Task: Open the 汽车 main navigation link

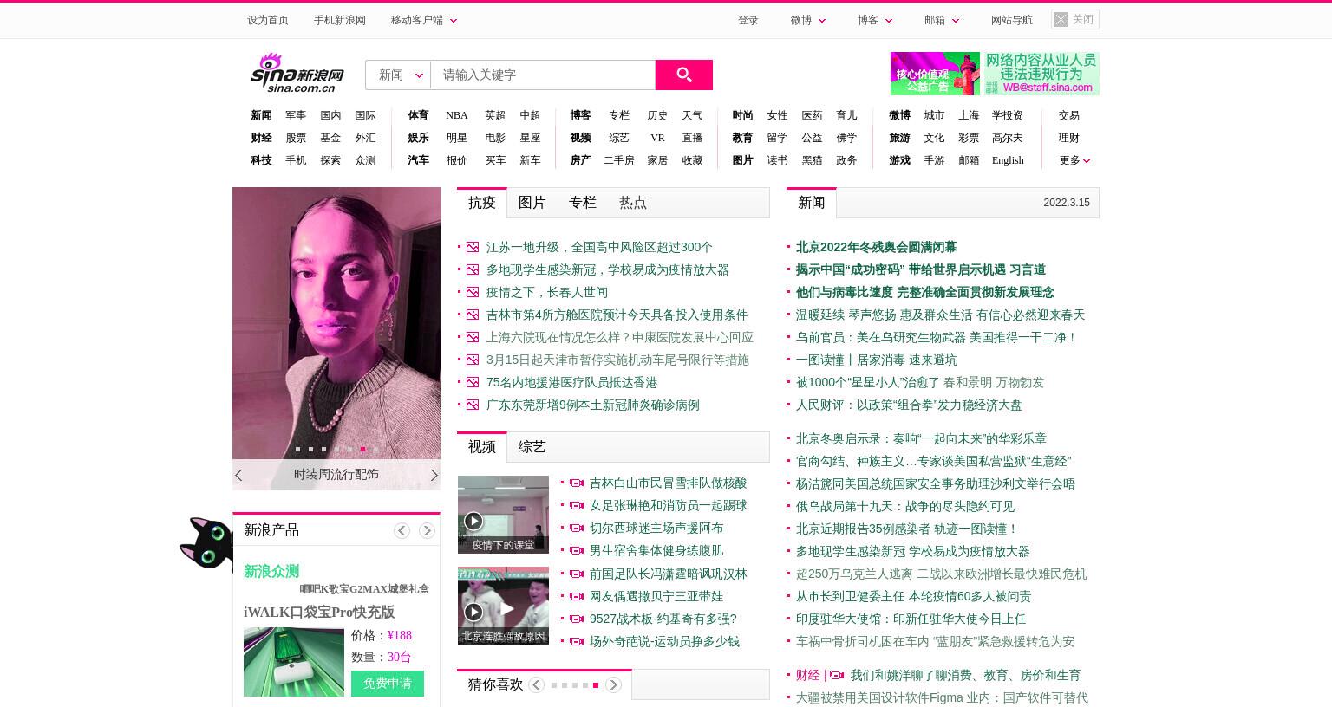Action: (418, 160)
